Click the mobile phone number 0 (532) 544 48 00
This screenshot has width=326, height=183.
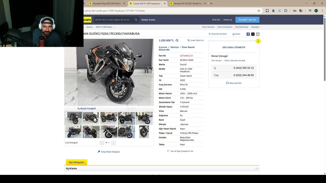(x=243, y=75)
